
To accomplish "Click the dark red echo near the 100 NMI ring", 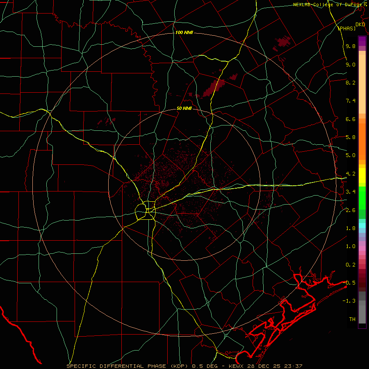I will coord(282,42).
